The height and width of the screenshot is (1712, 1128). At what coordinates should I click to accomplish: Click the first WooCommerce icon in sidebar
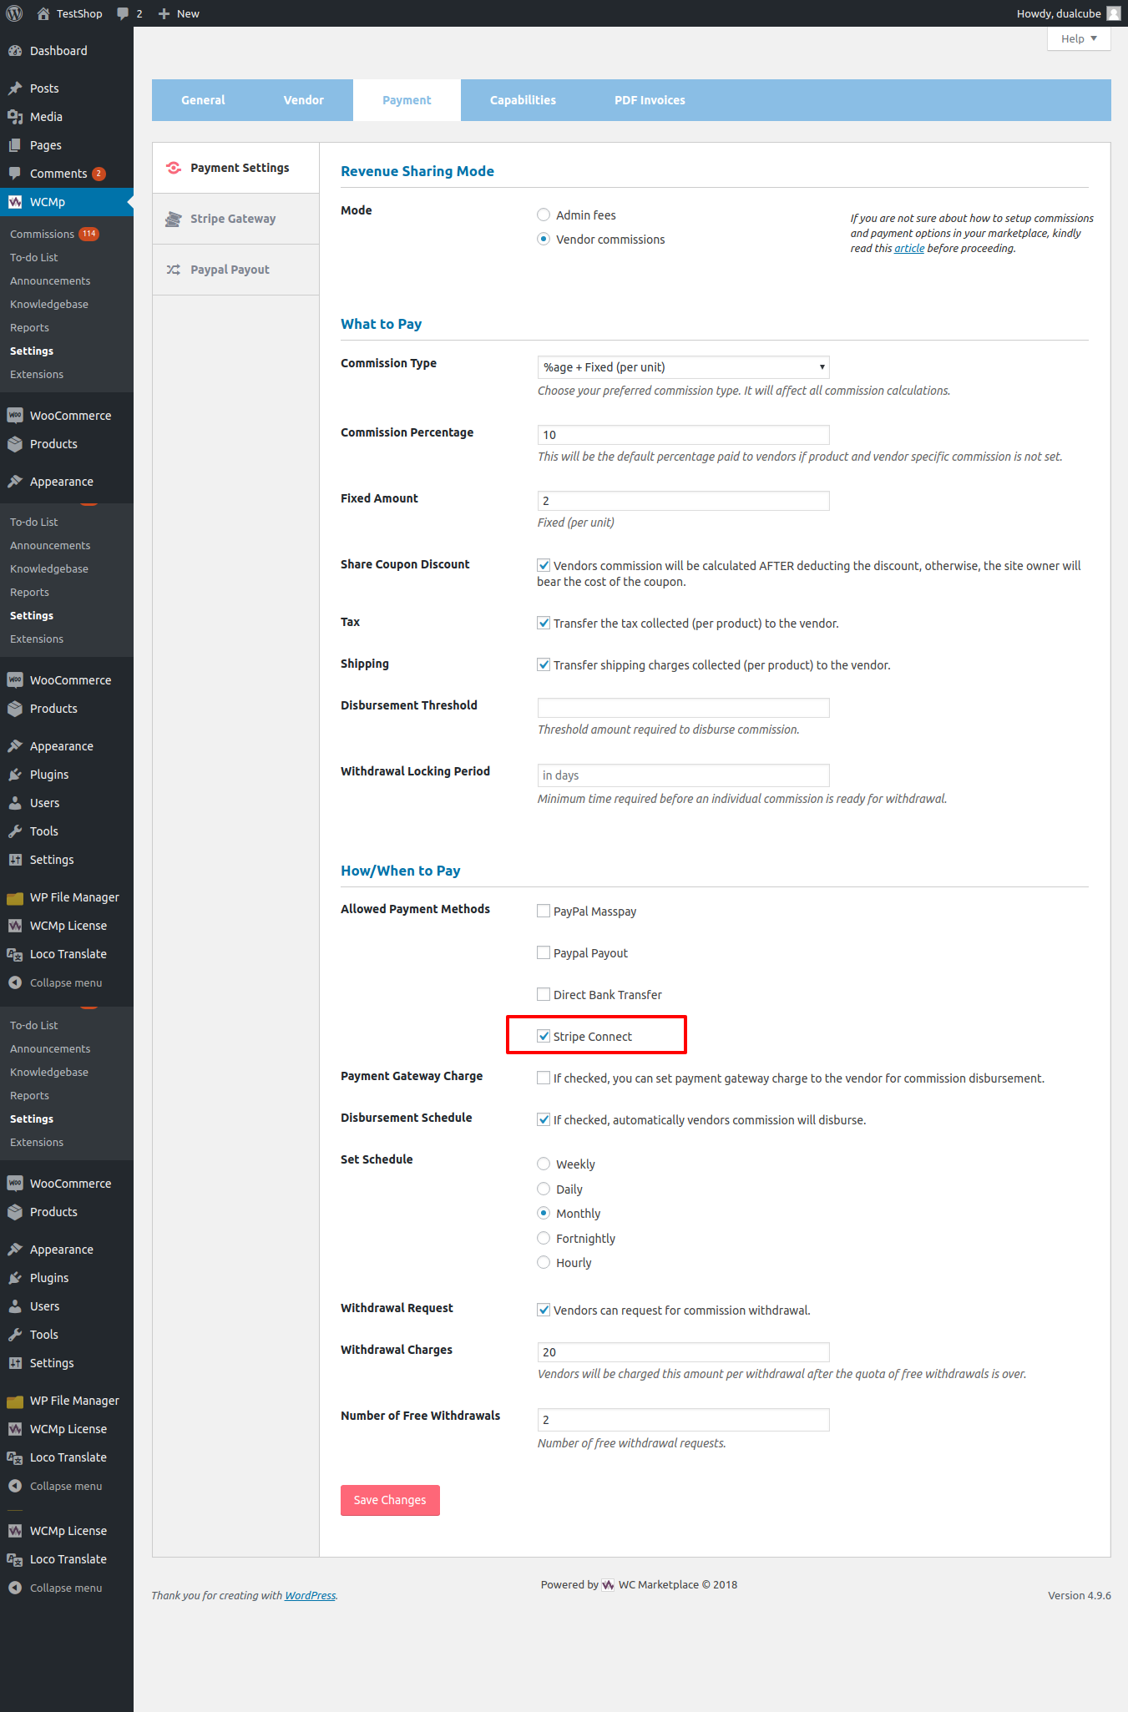[x=15, y=416]
